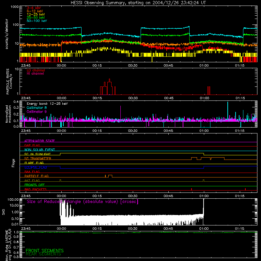
Task: Click the 1000 tick on counts axis
Action: click(14, 7)
